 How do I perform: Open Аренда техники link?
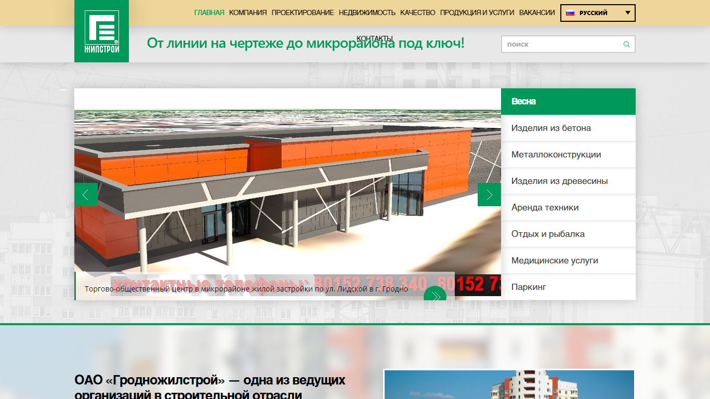pos(568,208)
